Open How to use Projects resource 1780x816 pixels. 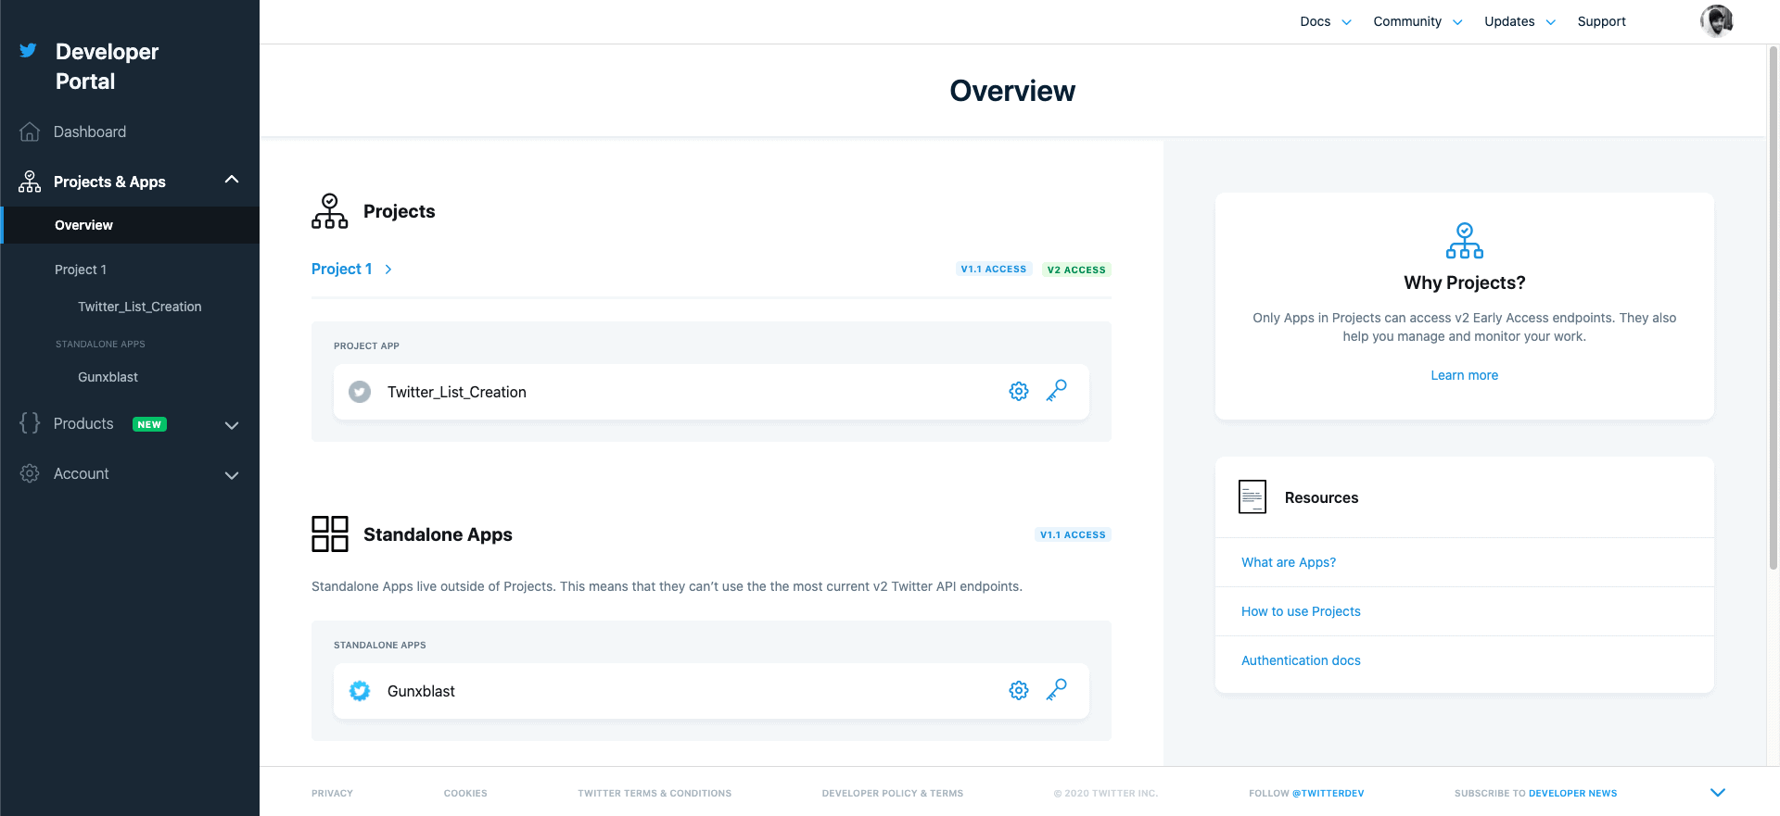tap(1301, 611)
